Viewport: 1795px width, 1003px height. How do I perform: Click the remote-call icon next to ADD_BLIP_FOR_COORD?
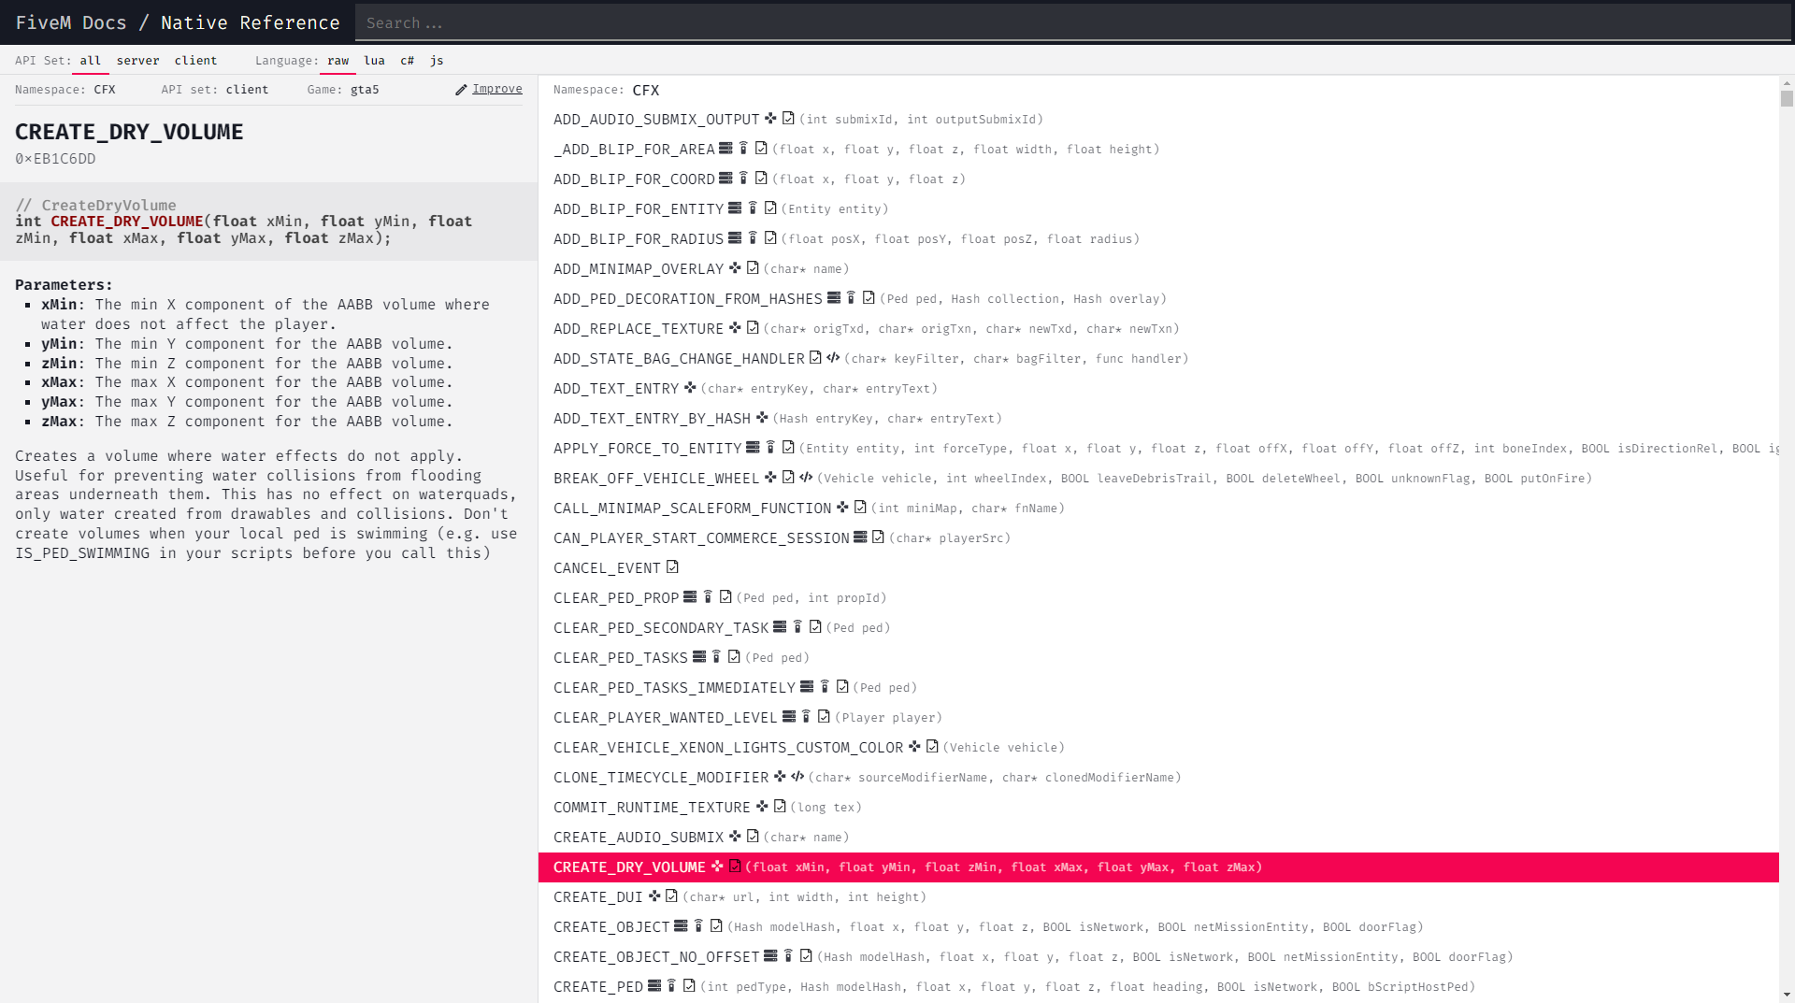(744, 179)
